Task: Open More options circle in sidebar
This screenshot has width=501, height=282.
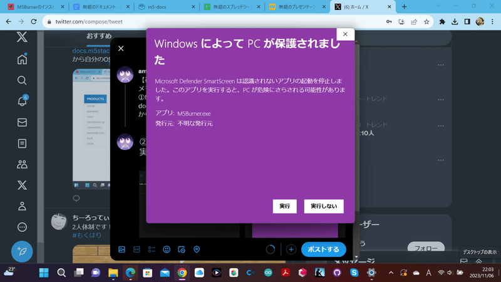Action: (22, 227)
